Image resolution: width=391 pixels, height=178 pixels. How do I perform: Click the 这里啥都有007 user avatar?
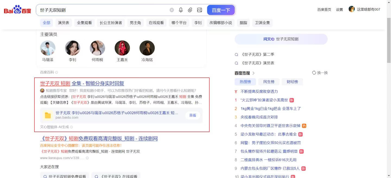352,9
